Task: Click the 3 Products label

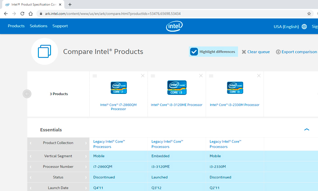Action: tap(59, 94)
